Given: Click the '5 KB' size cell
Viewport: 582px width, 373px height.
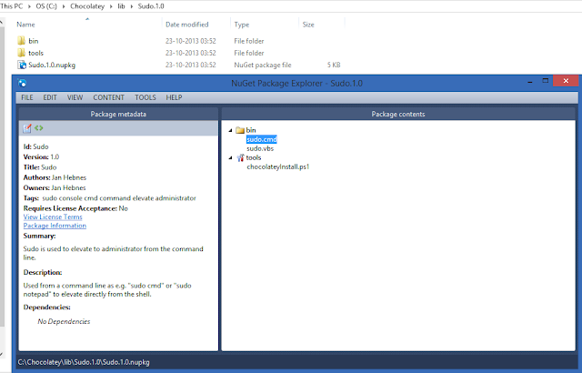Looking at the screenshot, I should coord(334,65).
